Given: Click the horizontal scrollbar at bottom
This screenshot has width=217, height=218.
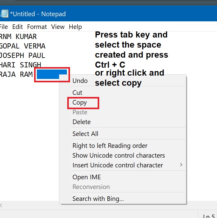Looking at the screenshot, I should tap(30, 205).
